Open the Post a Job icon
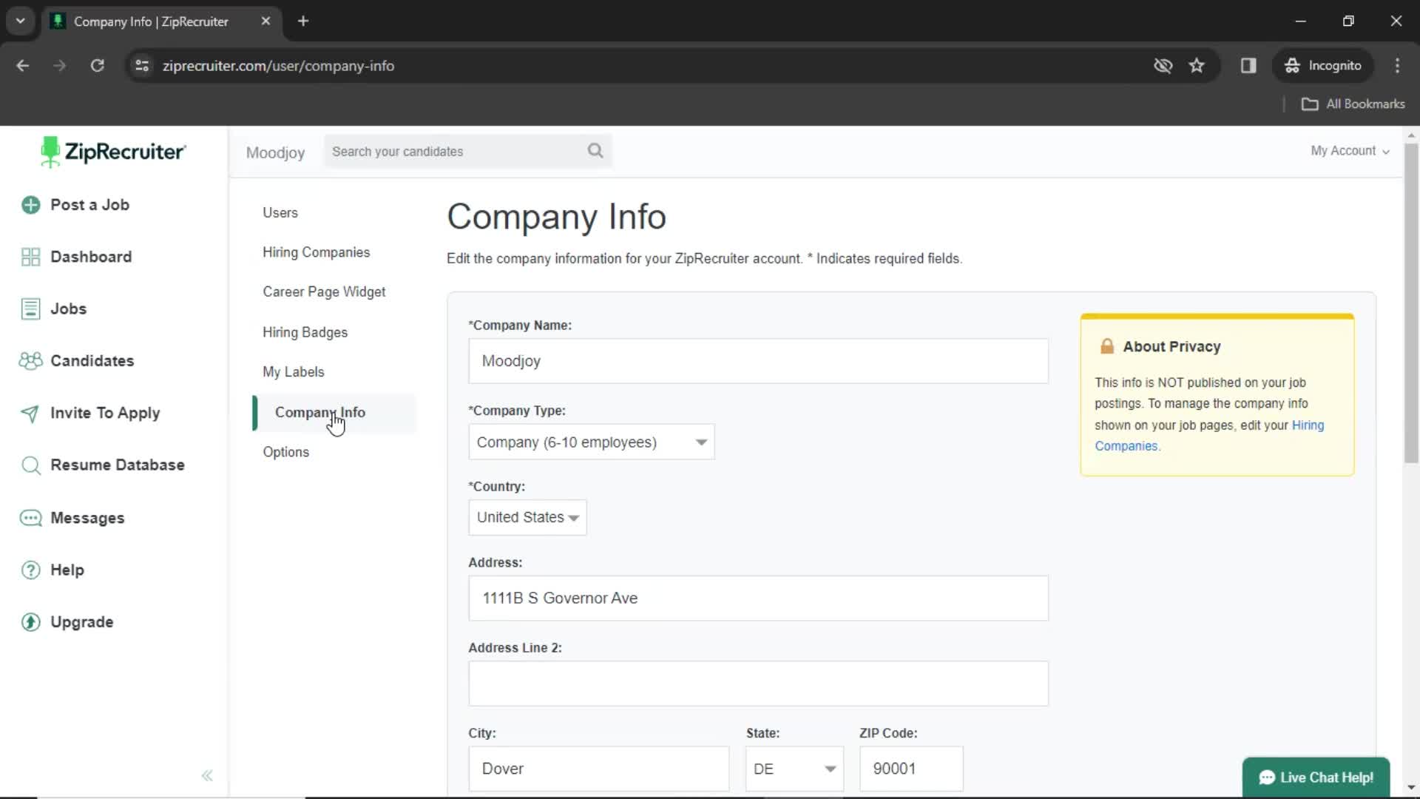Viewport: 1420px width, 799px height. (x=31, y=205)
